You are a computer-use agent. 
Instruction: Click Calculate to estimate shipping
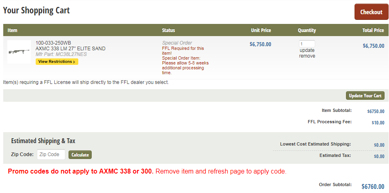click(80, 155)
